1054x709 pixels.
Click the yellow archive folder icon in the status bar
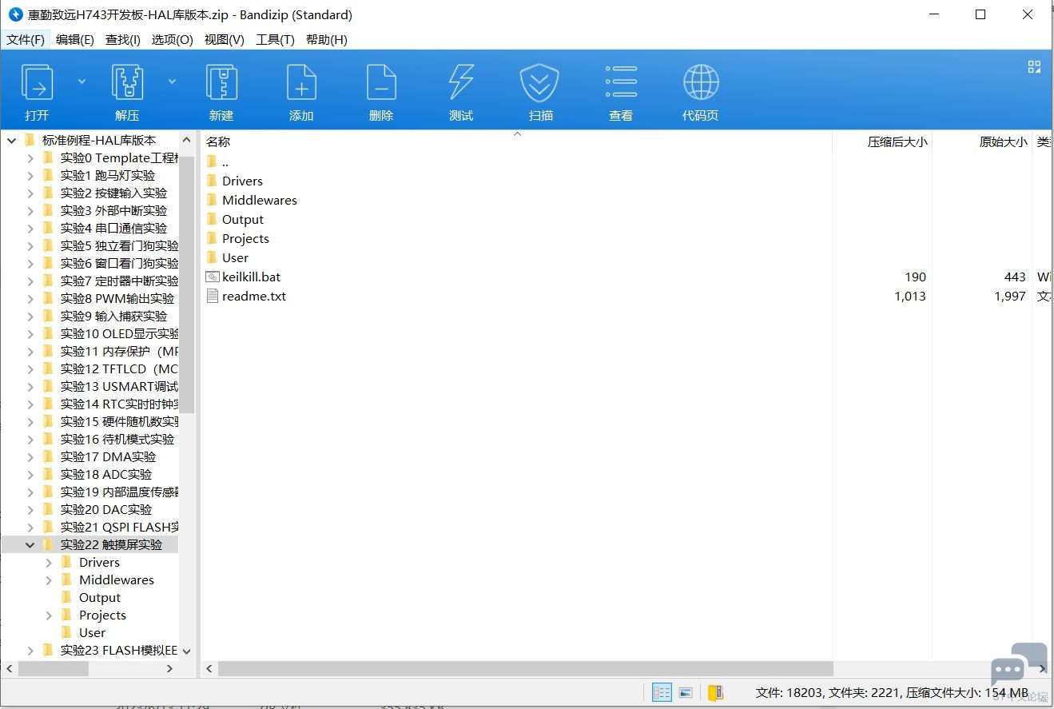[x=715, y=692]
